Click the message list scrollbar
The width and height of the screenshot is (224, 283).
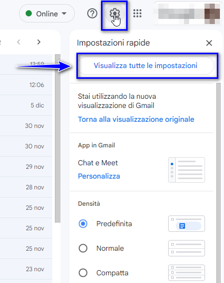click(x=58, y=139)
